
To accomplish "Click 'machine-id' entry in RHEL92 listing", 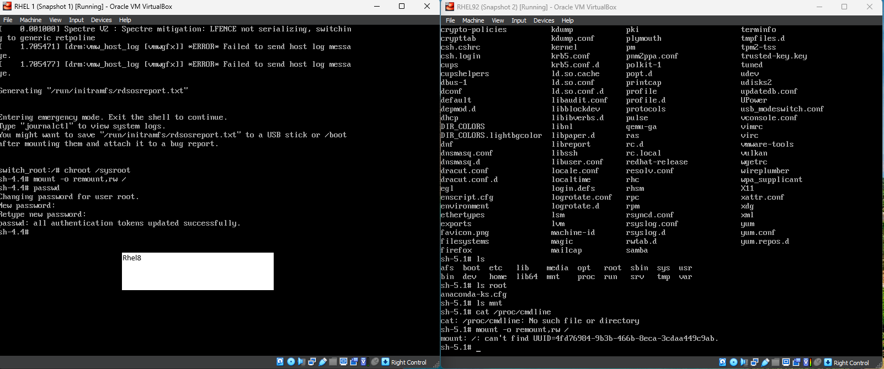I will pos(573,232).
